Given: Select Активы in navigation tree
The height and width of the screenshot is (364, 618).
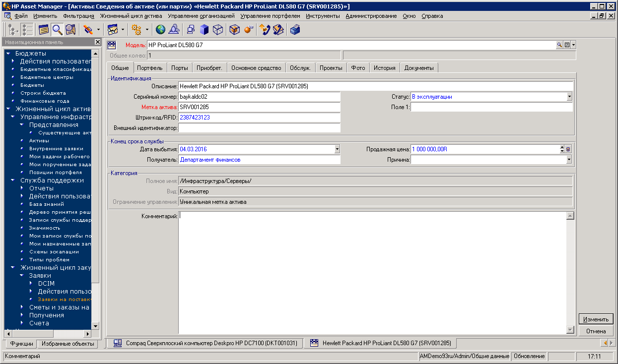Looking at the screenshot, I should 39,141.
